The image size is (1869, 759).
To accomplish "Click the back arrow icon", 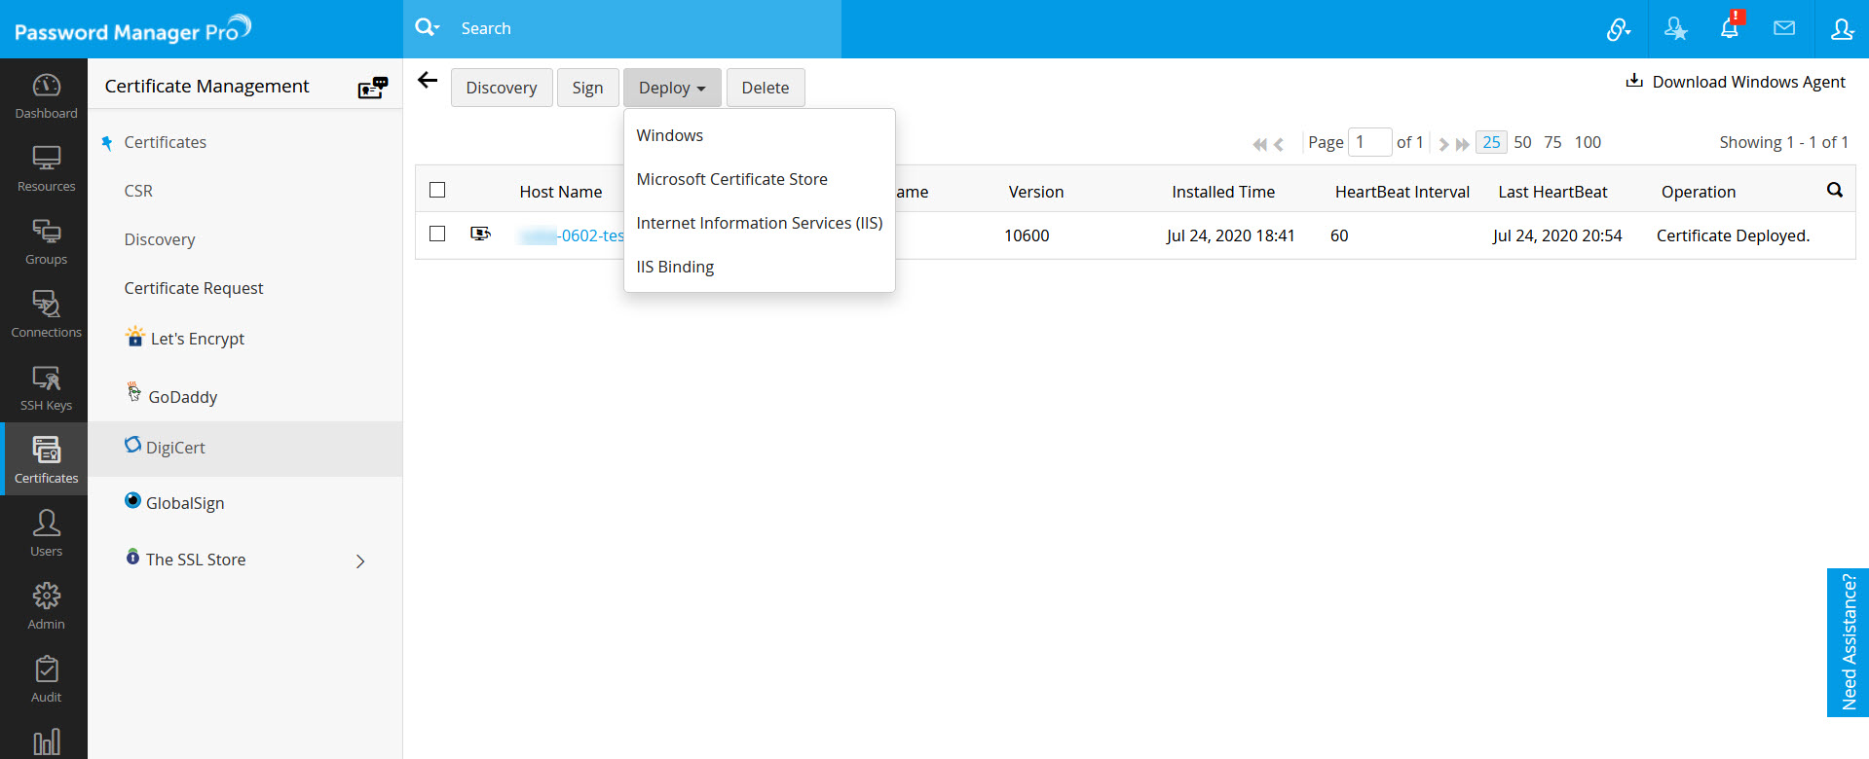I will coord(428,81).
